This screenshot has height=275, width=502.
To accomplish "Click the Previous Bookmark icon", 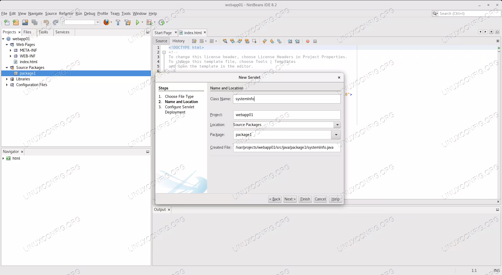I will 265,41.
